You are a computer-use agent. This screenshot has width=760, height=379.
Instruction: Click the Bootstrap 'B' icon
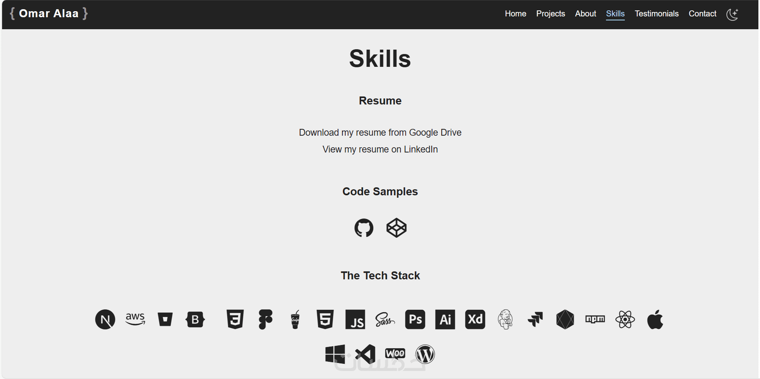point(195,319)
